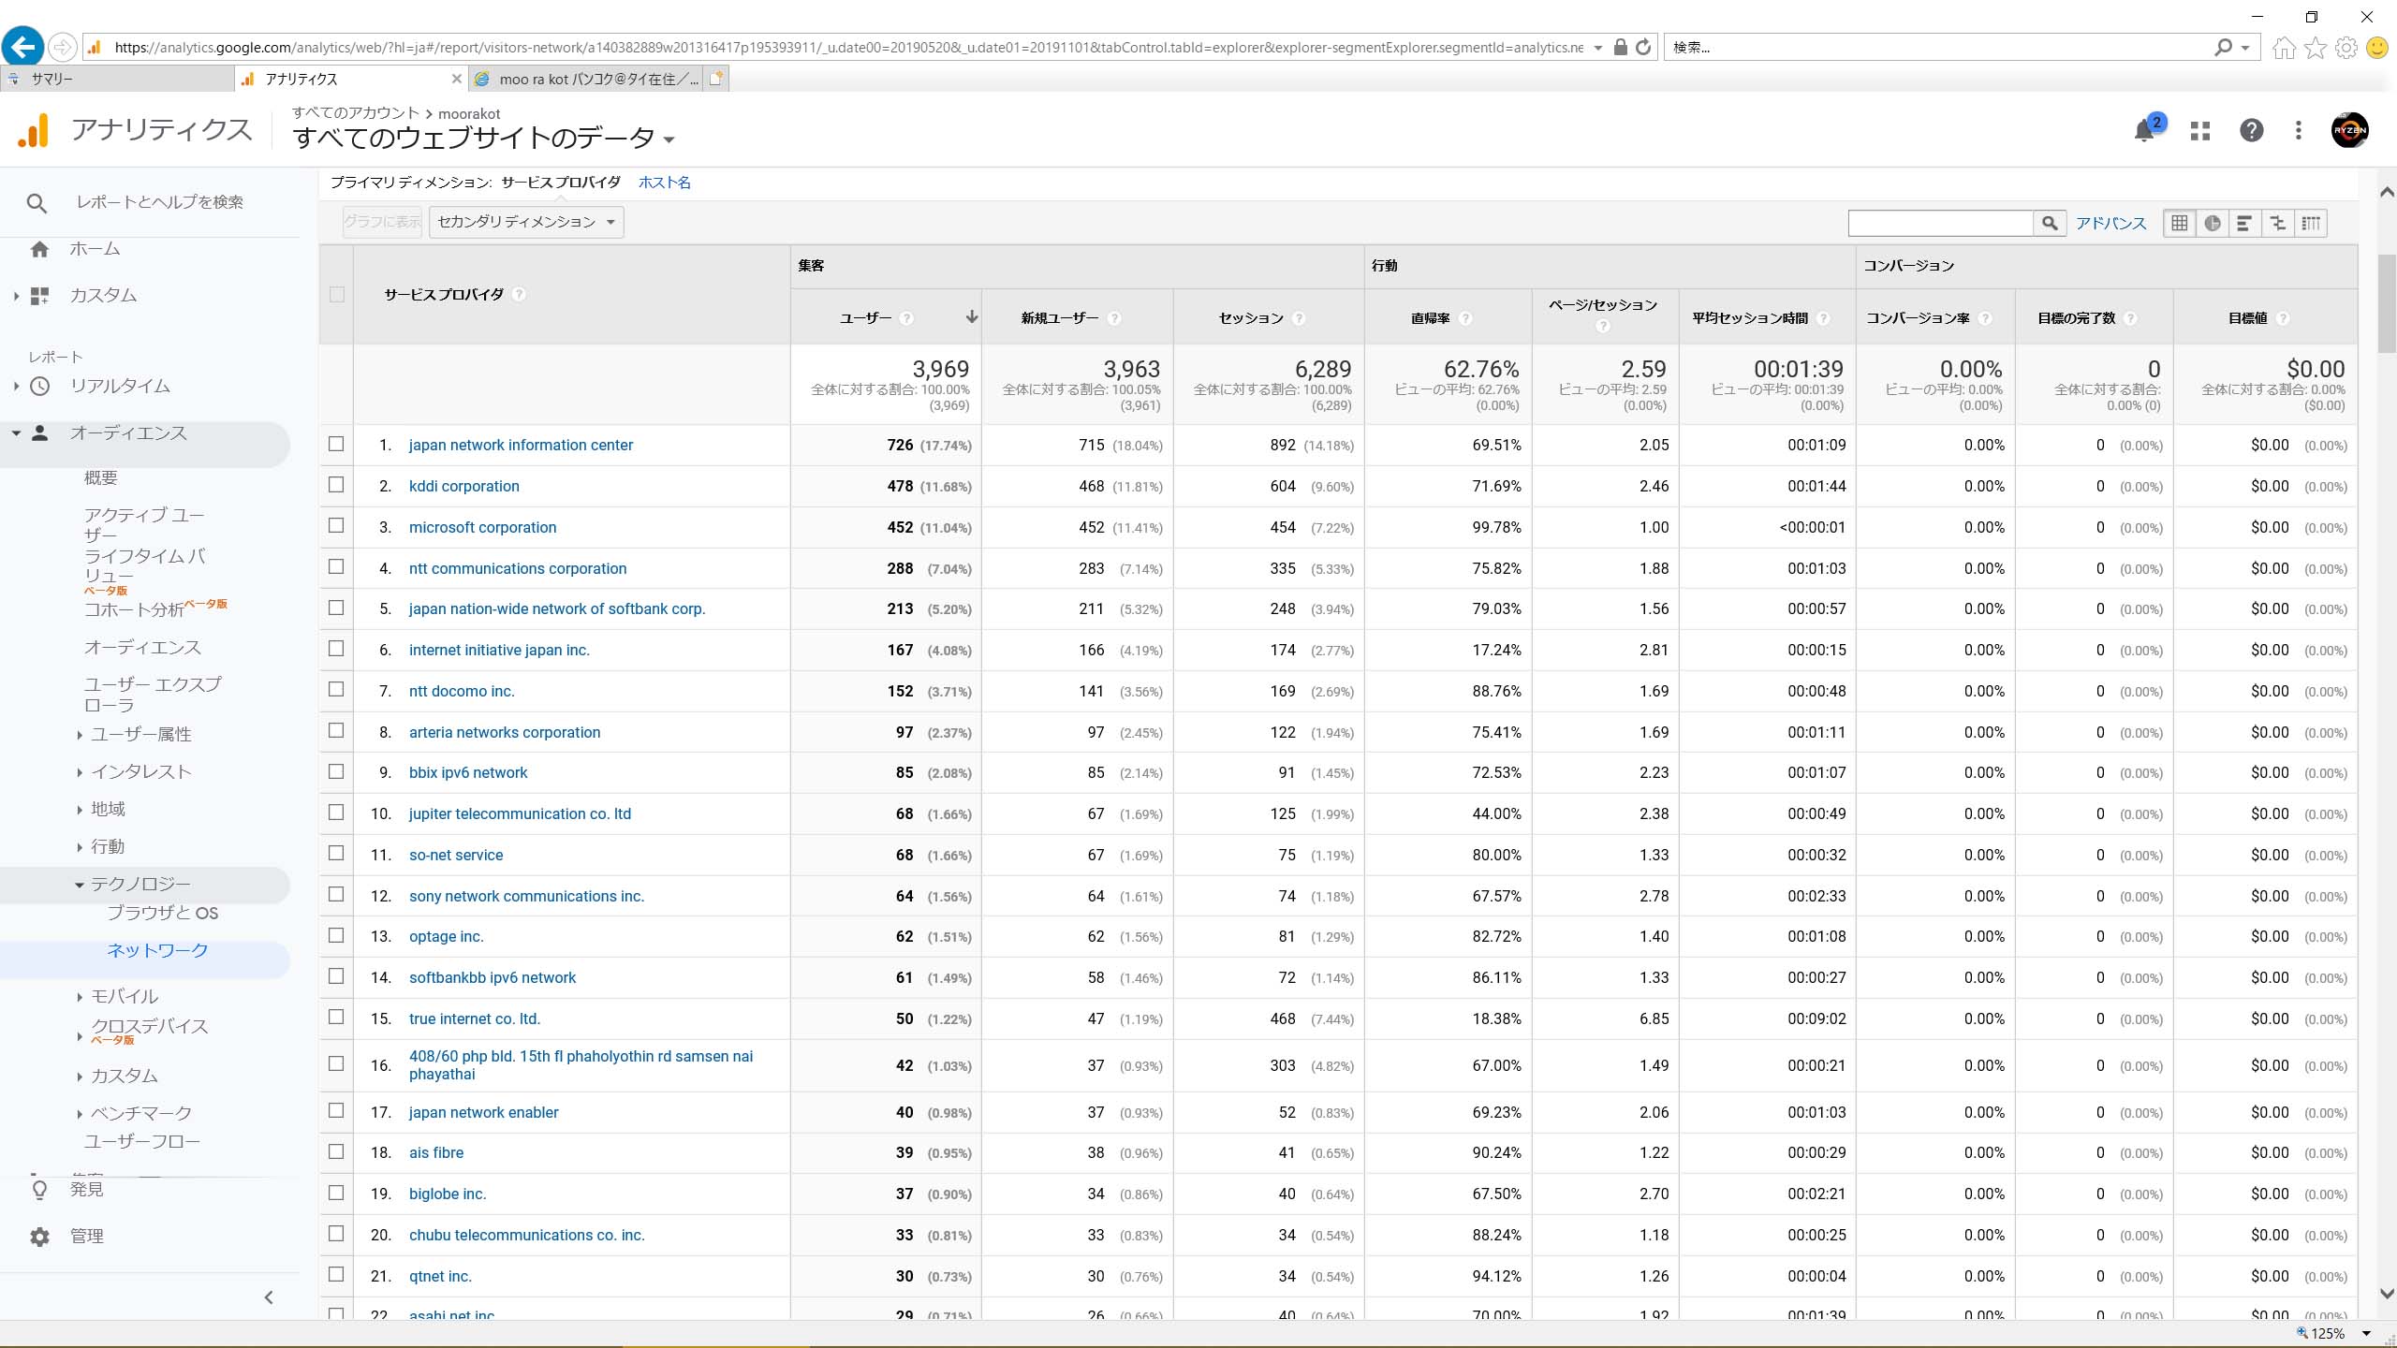
Task: Click the browser favorites star icon
Action: pyautogui.click(x=2315, y=47)
